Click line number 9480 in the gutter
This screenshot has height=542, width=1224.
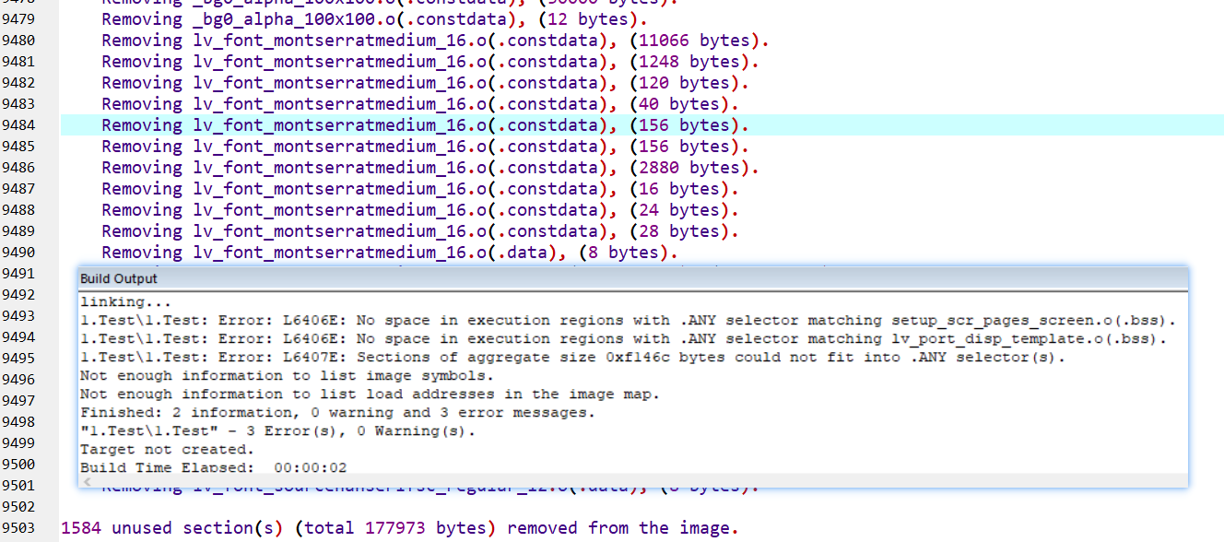pos(18,40)
